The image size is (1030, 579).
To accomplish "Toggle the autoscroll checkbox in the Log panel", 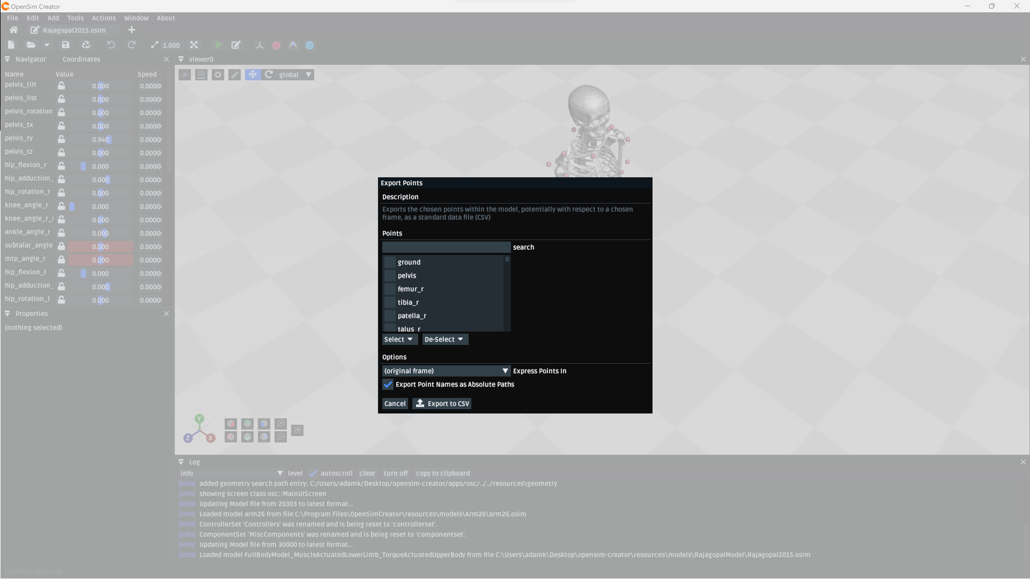I will (x=313, y=473).
